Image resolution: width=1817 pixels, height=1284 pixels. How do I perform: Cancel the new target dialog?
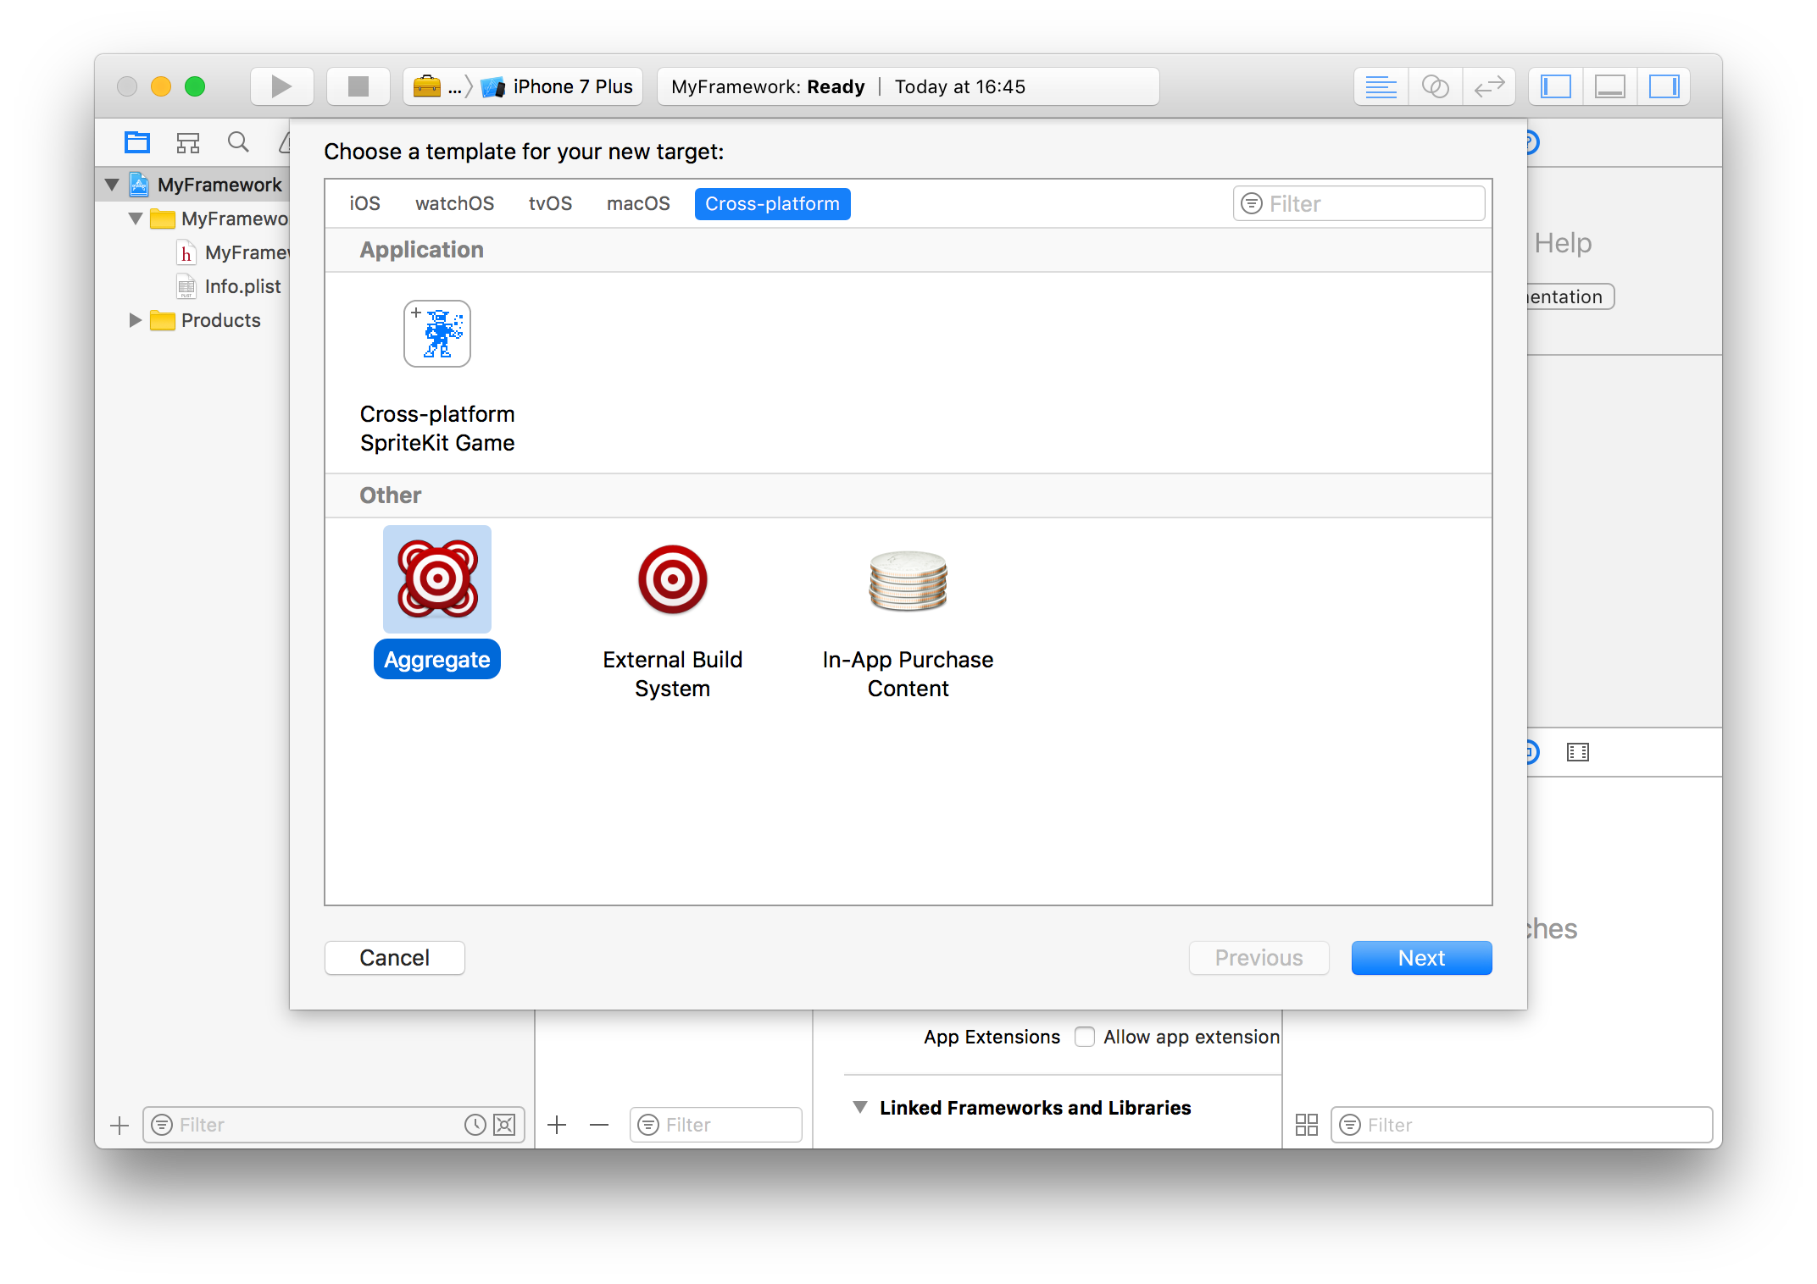(394, 957)
